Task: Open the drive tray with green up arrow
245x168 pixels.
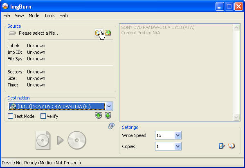Action: point(99,115)
